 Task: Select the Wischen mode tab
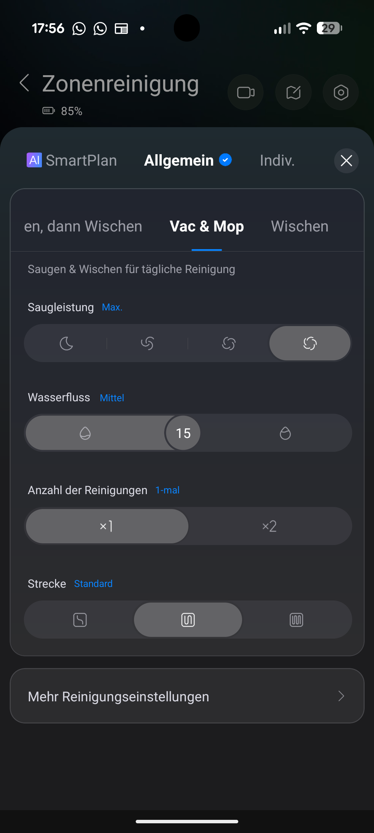pyautogui.click(x=300, y=226)
